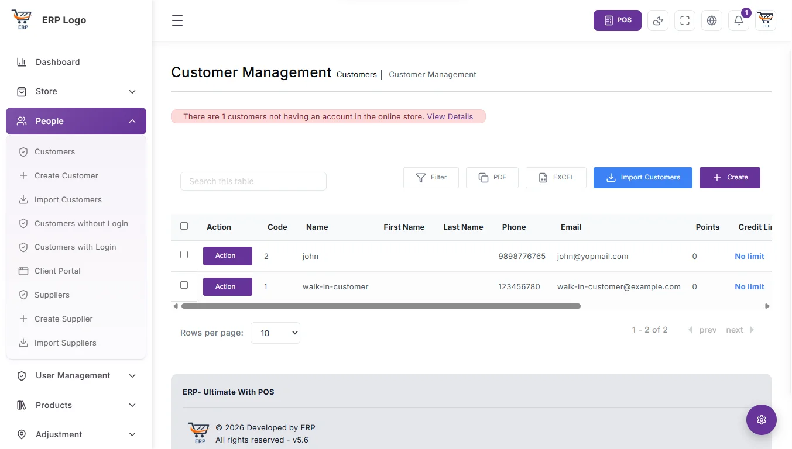Sort by the Code column header

pos(277,227)
